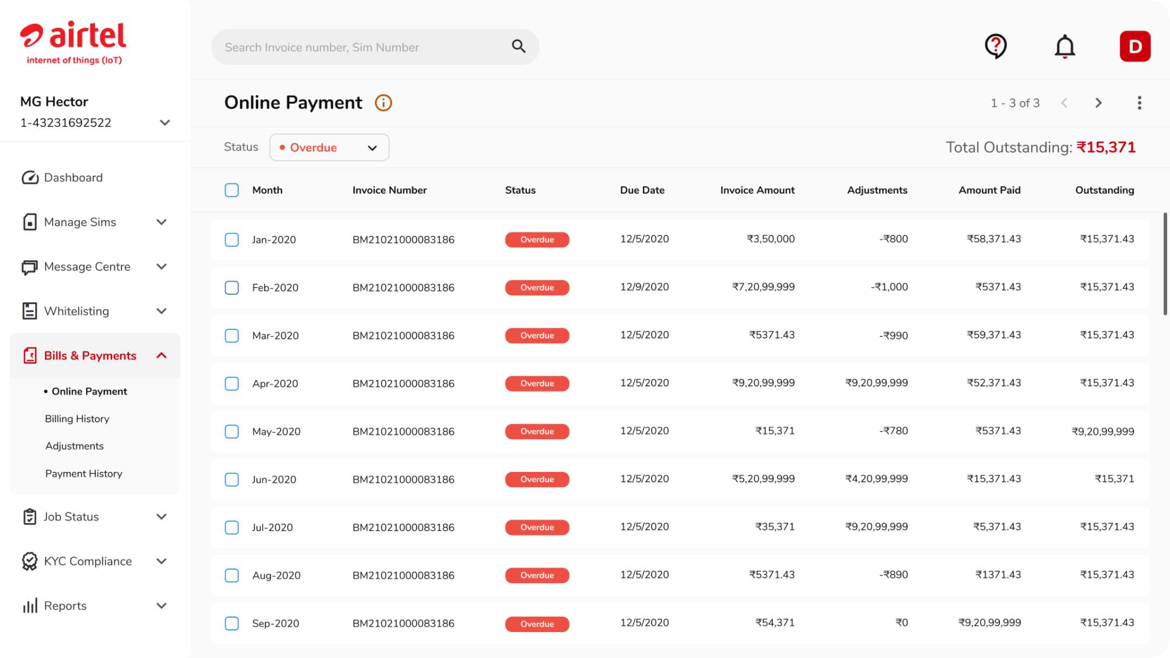Collapse the Bills & Payments section chevron
Screen dimensions: 1170x658
point(161,356)
